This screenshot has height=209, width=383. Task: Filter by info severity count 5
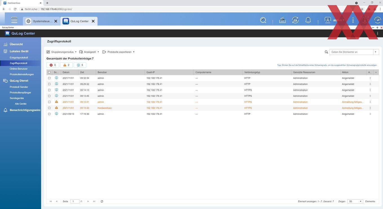coord(80,65)
